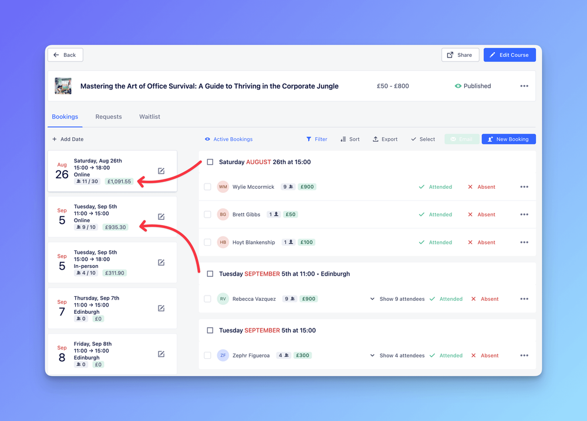The image size is (587, 421).
Task: Open course options ellipsis next to Published
Action: pos(524,86)
